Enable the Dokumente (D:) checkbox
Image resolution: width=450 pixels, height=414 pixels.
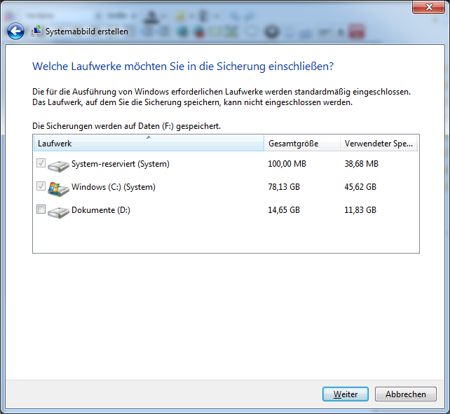41,209
